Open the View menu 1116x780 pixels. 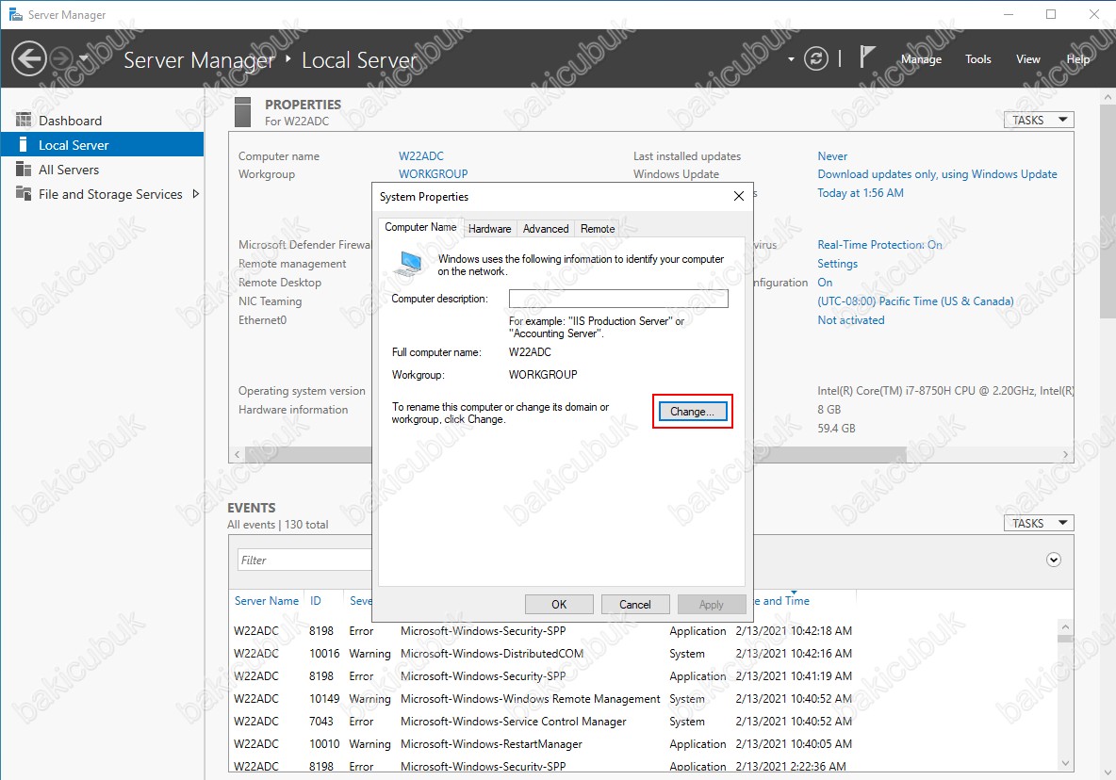[x=1027, y=59]
